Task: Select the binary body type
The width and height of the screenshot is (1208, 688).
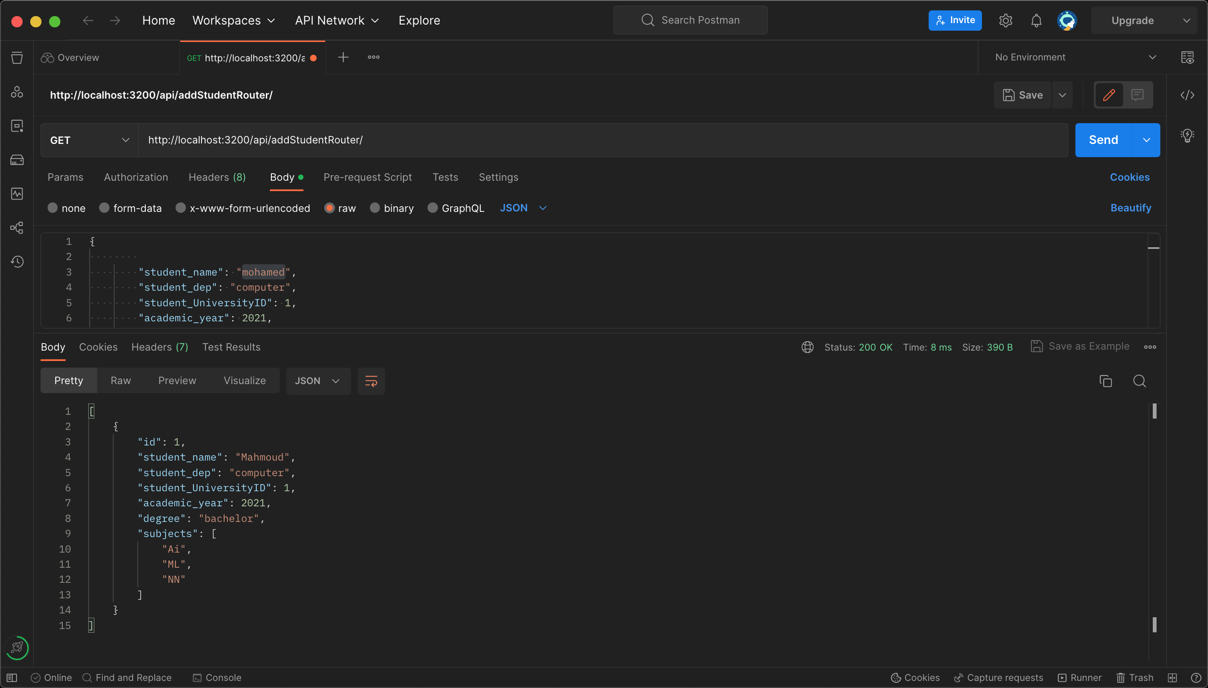Action: 392,208
